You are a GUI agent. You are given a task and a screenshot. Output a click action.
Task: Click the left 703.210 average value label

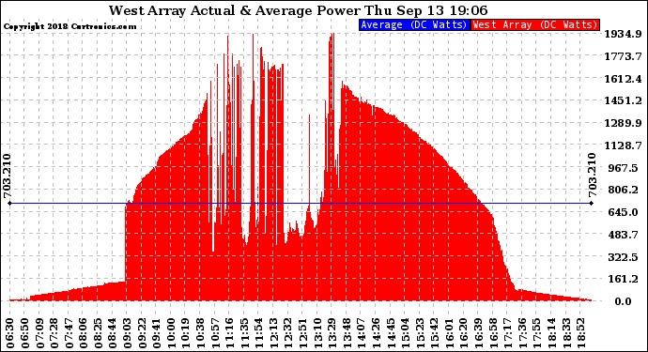point(7,176)
